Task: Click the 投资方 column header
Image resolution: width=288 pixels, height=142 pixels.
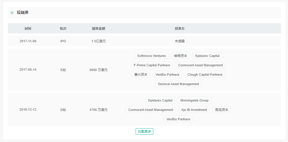Action: [179, 28]
